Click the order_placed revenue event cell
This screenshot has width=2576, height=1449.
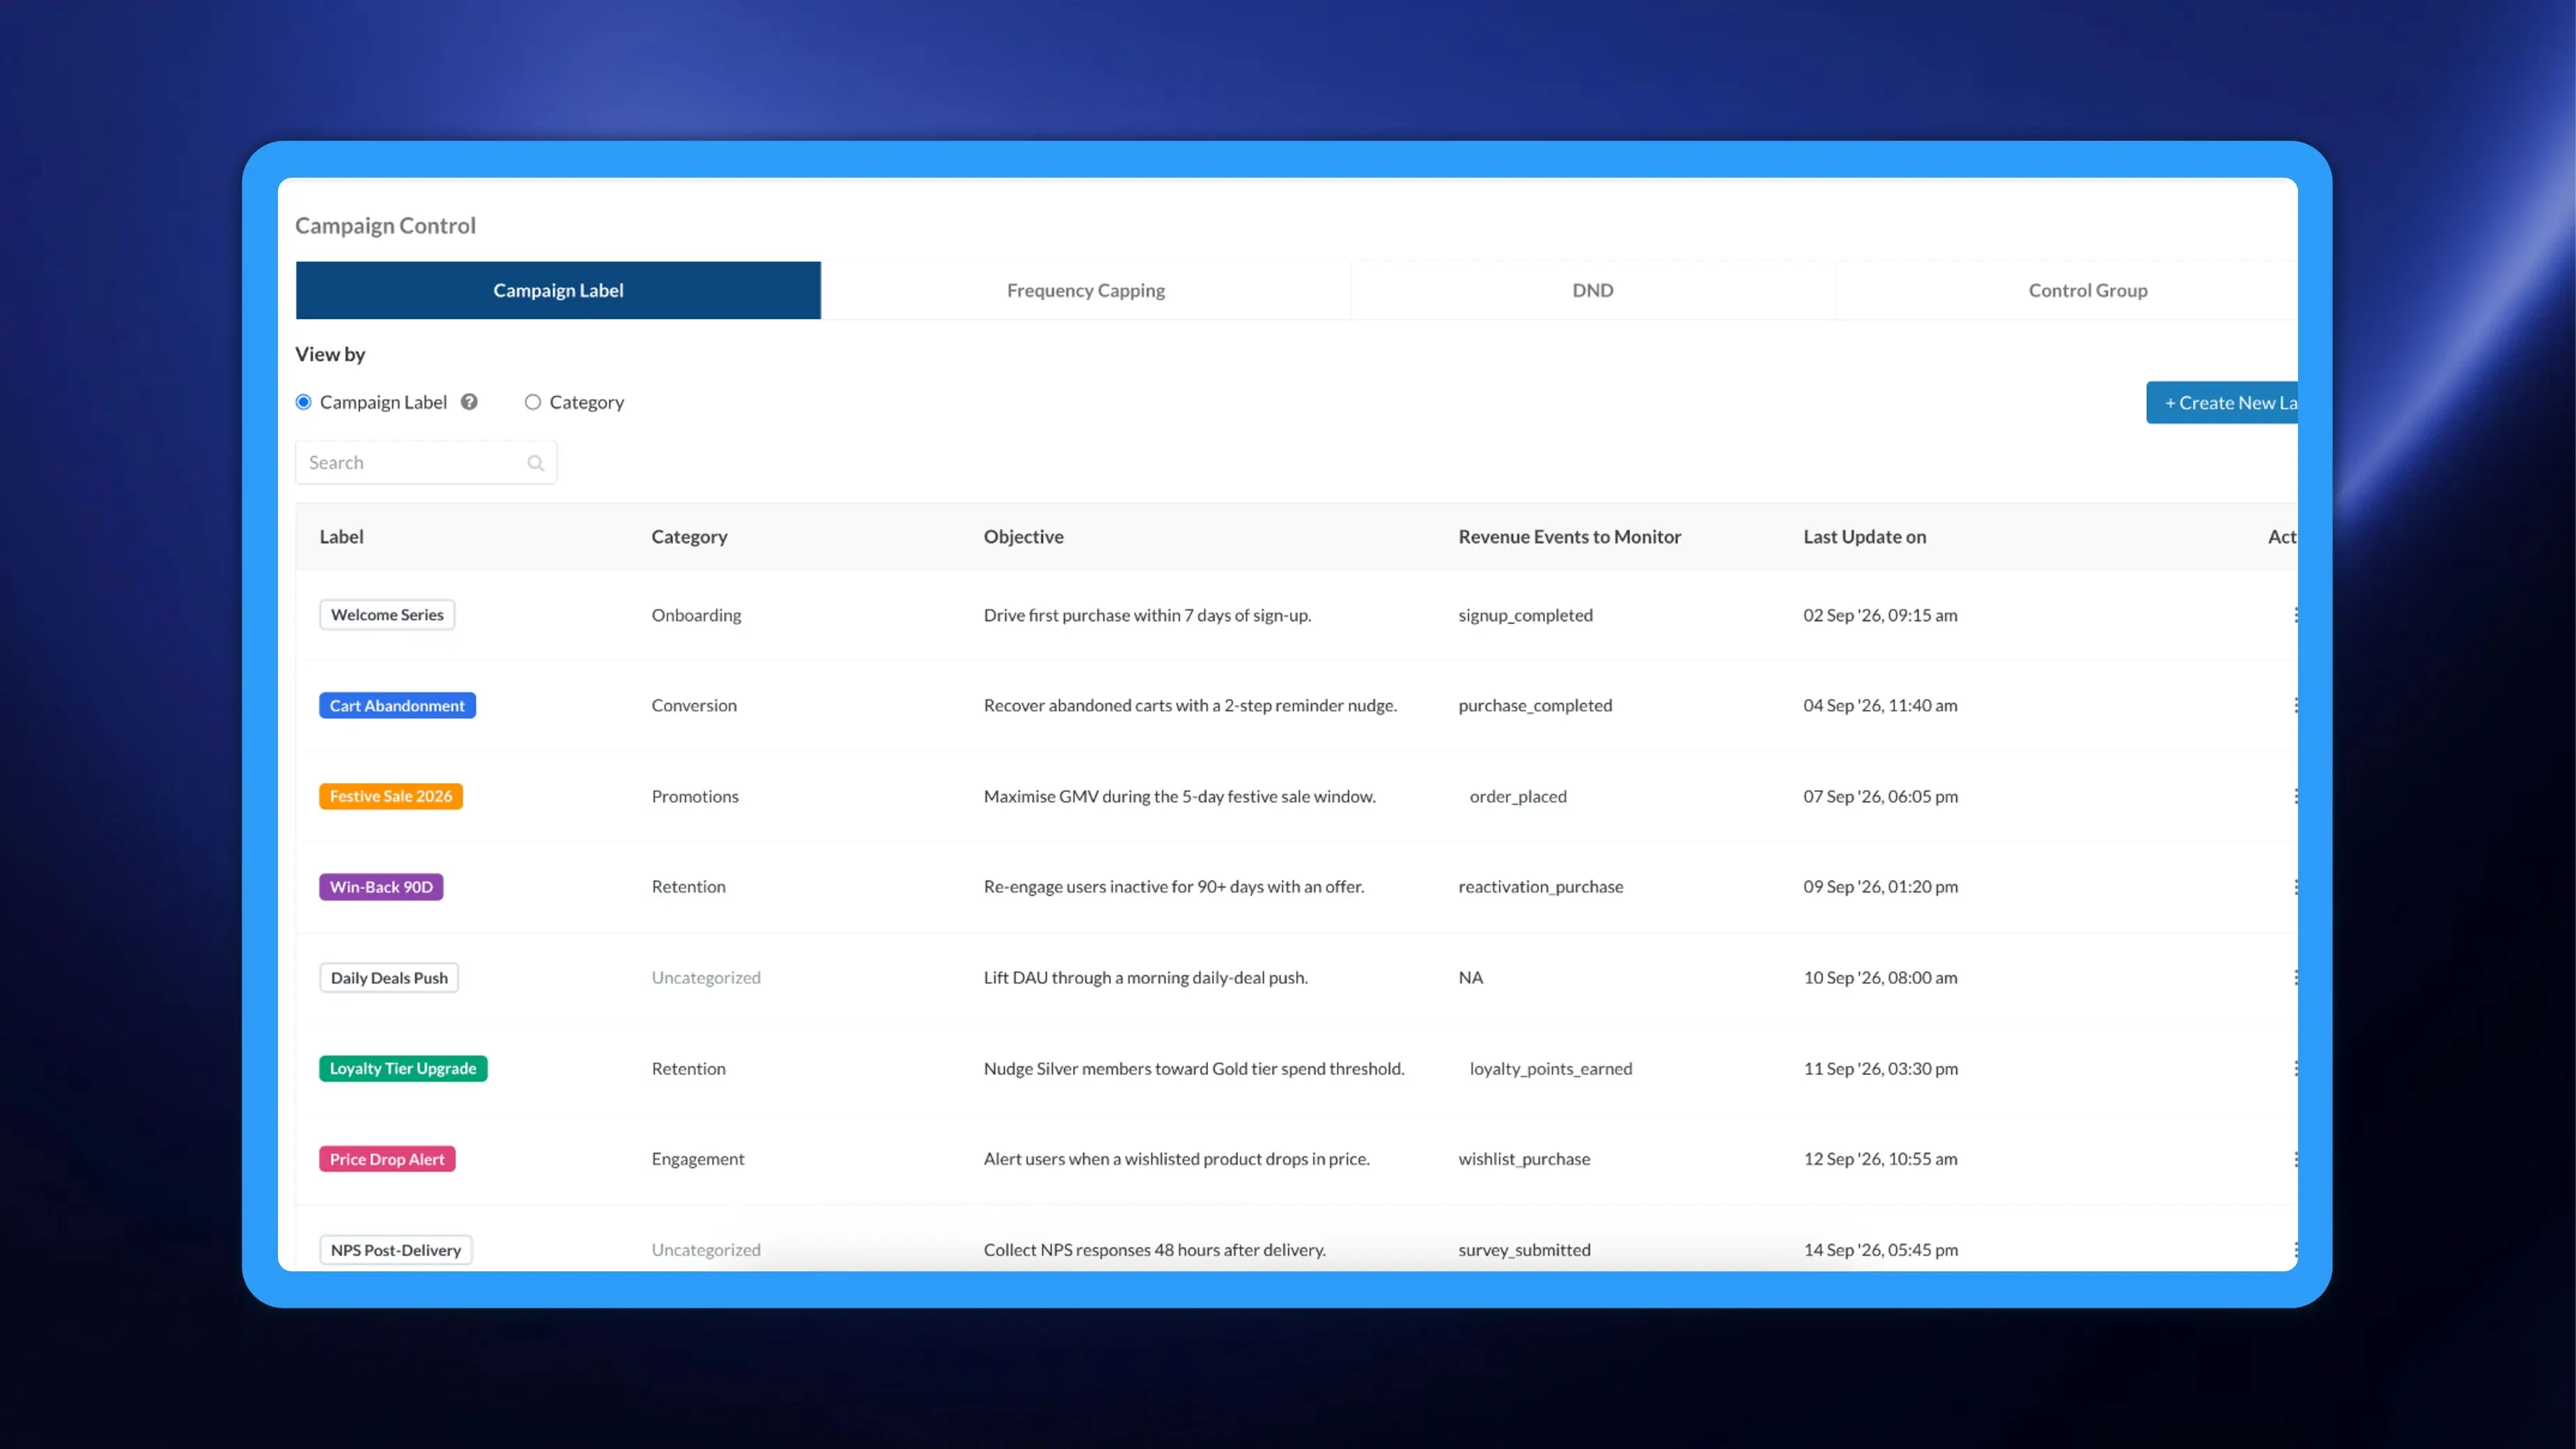coord(1518,796)
